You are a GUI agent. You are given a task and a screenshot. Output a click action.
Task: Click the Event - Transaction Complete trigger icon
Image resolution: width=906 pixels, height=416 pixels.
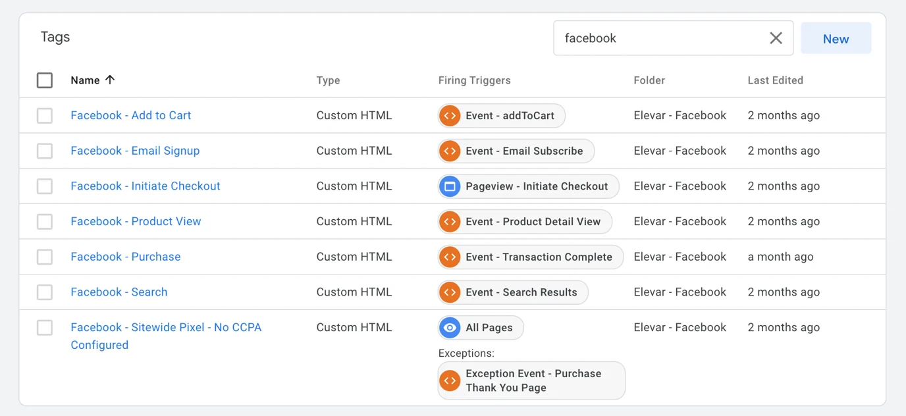tap(450, 257)
